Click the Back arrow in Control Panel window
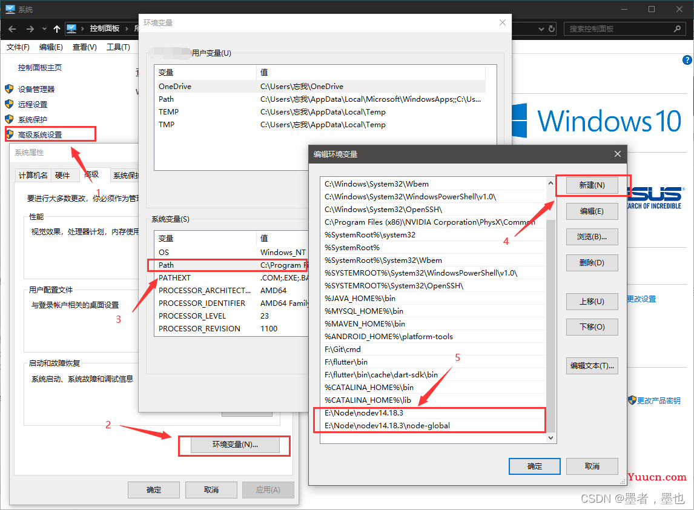Viewport: 694px width, 510px height. pyautogui.click(x=12, y=29)
